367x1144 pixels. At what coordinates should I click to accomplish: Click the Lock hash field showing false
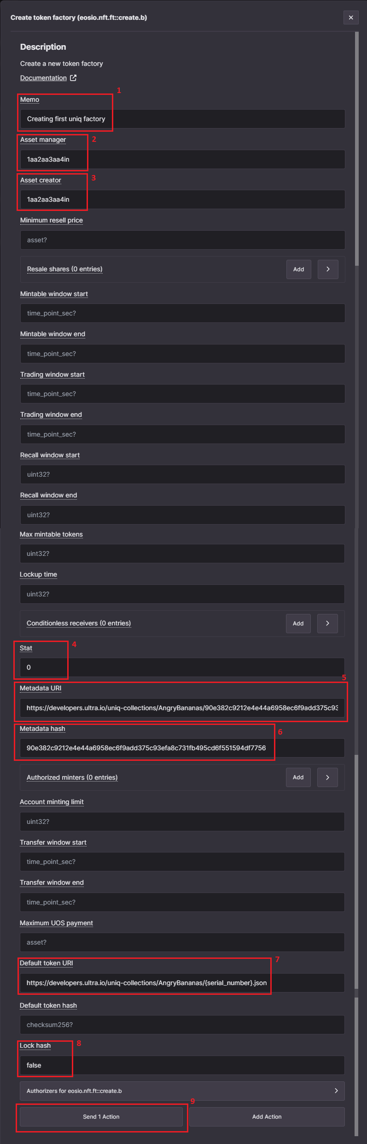pyautogui.click(x=182, y=1065)
